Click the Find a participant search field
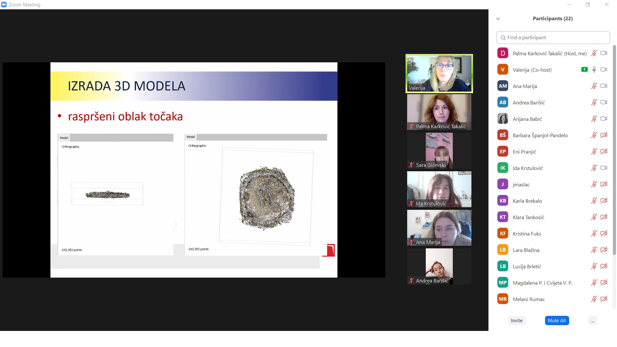 [x=553, y=38]
